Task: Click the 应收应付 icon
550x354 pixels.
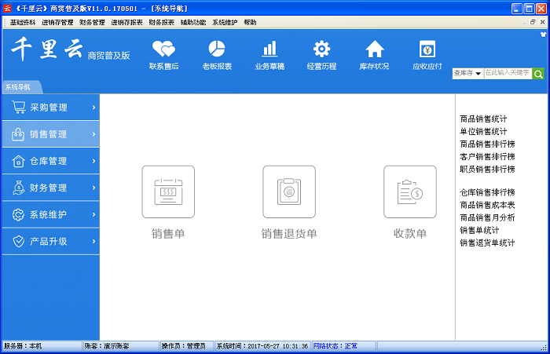Action: (x=427, y=49)
